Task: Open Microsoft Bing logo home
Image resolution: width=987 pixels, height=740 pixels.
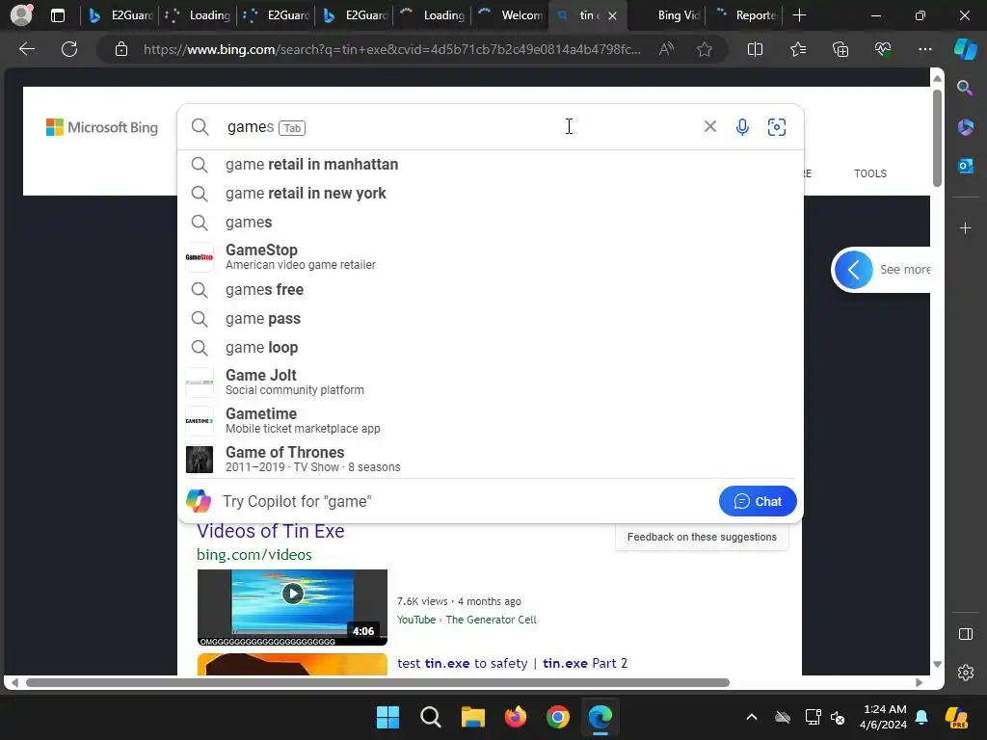Action: click(102, 127)
